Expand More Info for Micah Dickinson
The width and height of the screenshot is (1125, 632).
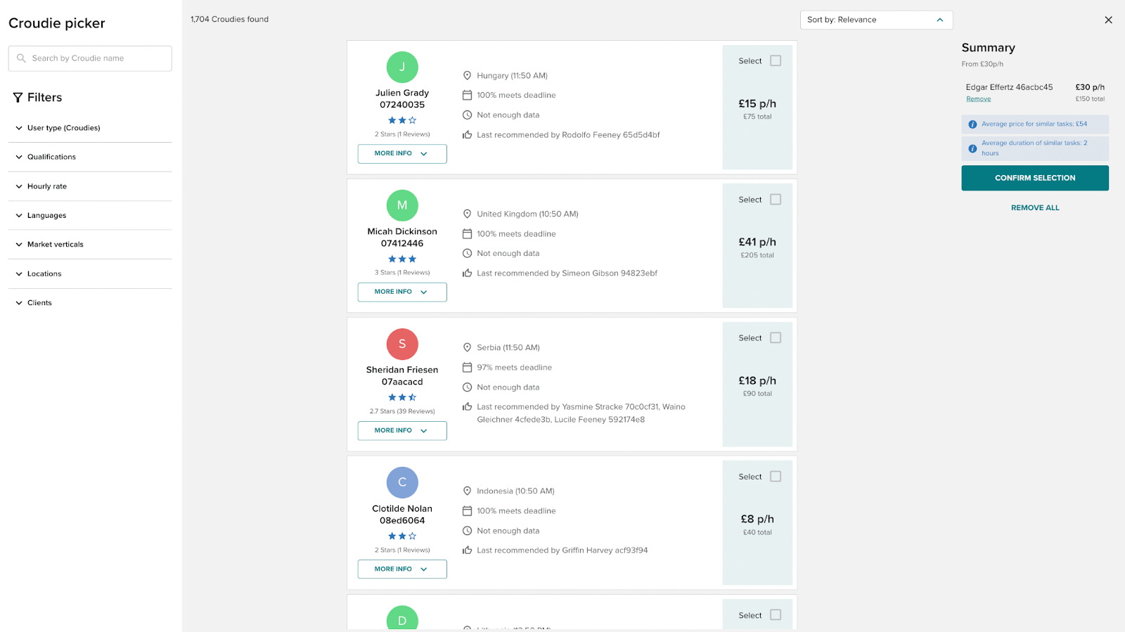tap(402, 292)
